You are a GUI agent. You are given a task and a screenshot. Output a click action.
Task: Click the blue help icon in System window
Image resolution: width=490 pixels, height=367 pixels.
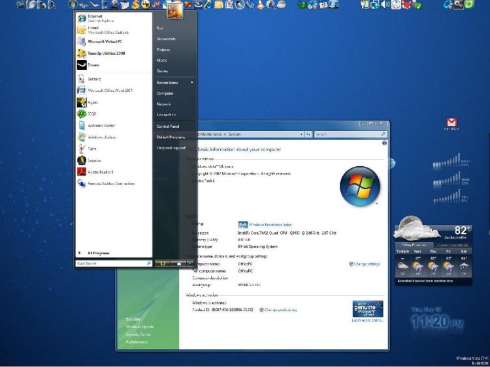(384, 143)
